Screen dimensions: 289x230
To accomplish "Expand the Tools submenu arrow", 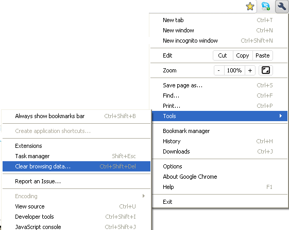I will (281, 116).
